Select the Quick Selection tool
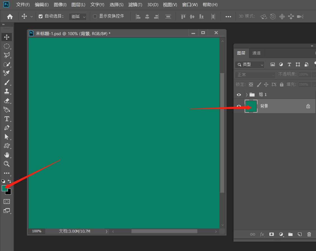 [7, 64]
